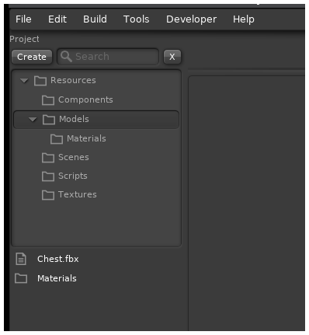Clear search with the X button
The height and width of the screenshot is (335, 309).
[x=172, y=57]
